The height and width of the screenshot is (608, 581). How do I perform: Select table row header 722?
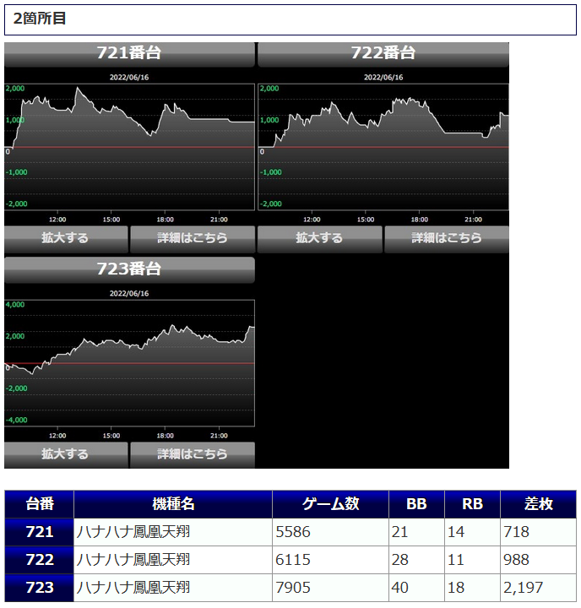(40, 560)
